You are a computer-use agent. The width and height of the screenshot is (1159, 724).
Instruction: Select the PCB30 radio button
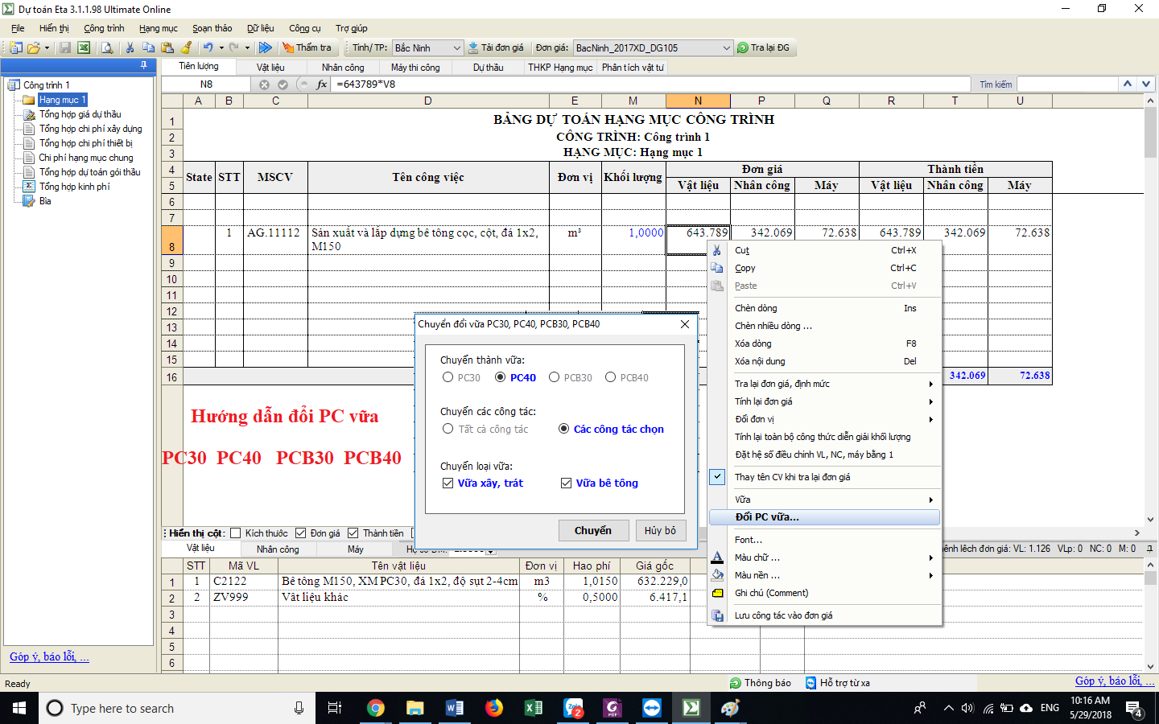point(554,376)
